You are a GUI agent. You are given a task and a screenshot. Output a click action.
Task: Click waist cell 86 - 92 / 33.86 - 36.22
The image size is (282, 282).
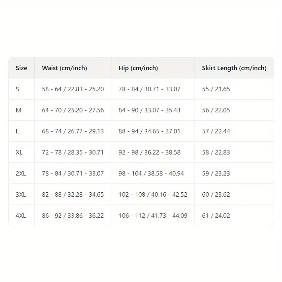(73, 216)
